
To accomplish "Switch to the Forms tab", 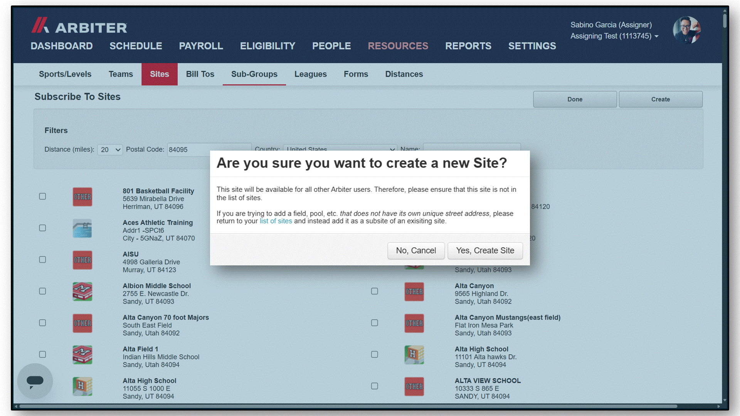I will coord(356,74).
